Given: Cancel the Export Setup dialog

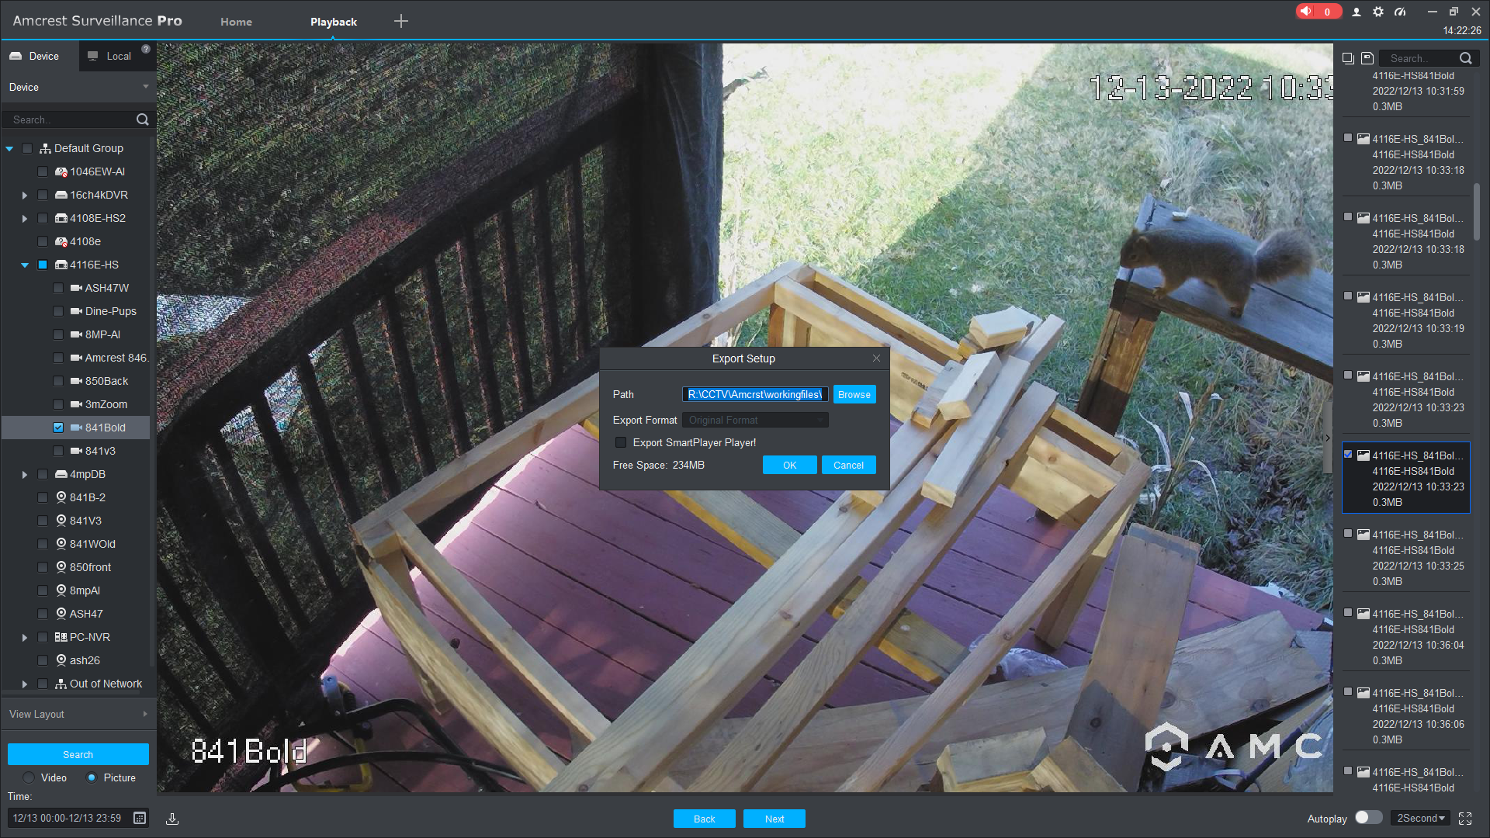Looking at the screenshot, I should point(849,465).
